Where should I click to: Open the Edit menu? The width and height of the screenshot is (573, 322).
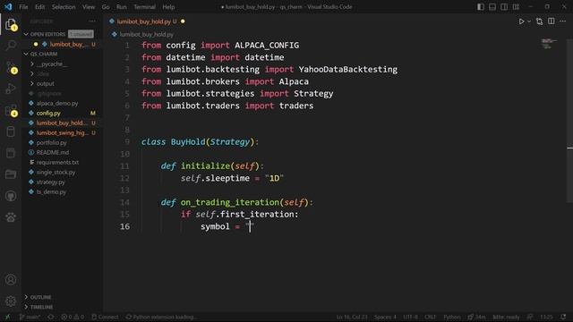(39, 7)
